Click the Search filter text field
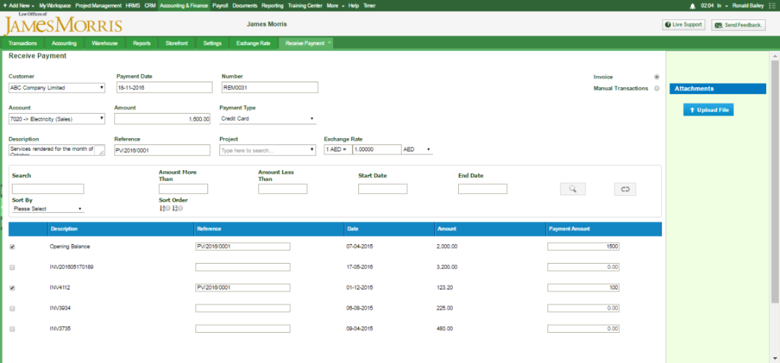 pyautogui.click(x=48, y=189)
